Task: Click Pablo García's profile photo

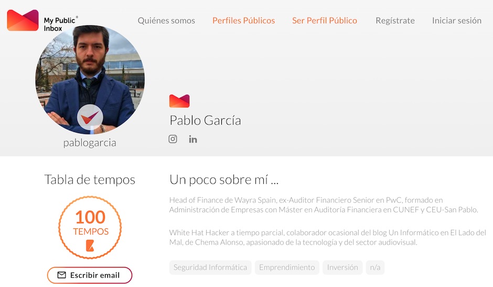Action: [90, 80]
